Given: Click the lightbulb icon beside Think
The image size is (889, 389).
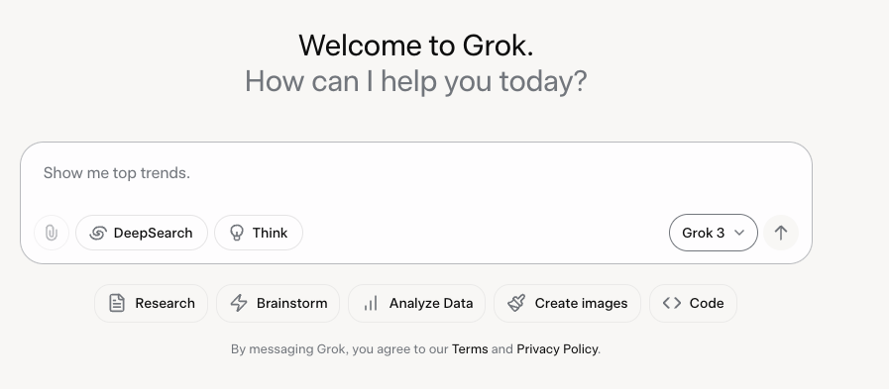Looking at the screenshot, I should 237,233.
